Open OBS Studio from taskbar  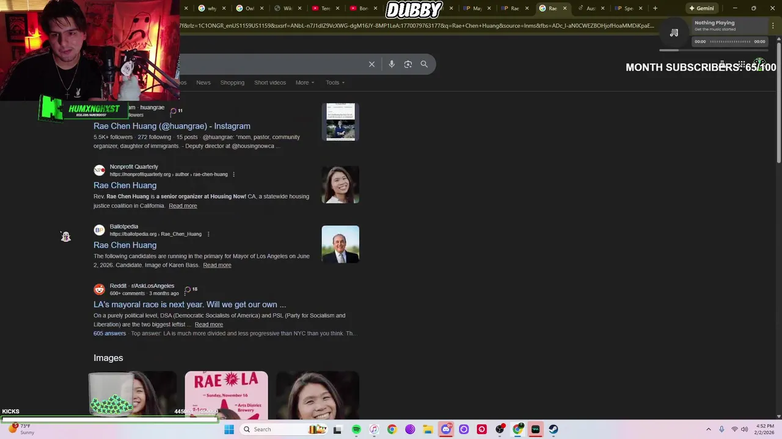pyautogui.click(x=500, y=429)
